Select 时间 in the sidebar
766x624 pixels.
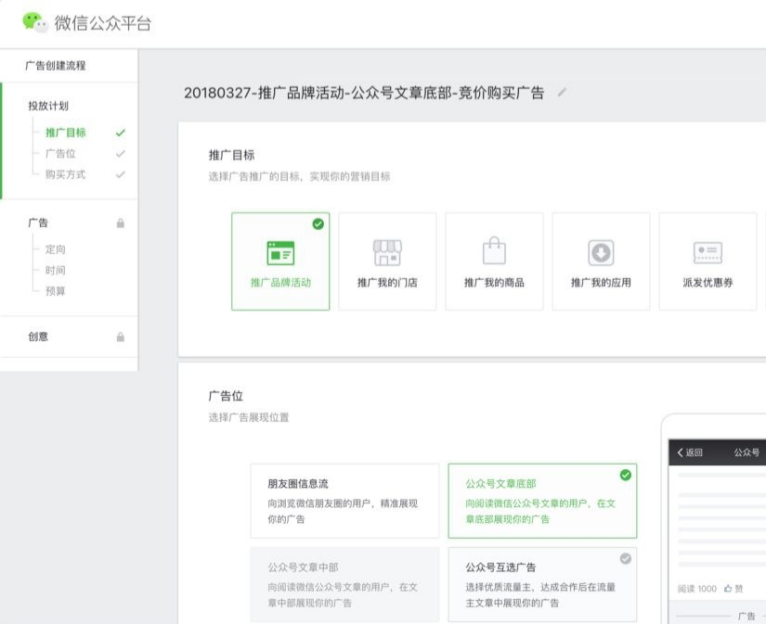55,271
